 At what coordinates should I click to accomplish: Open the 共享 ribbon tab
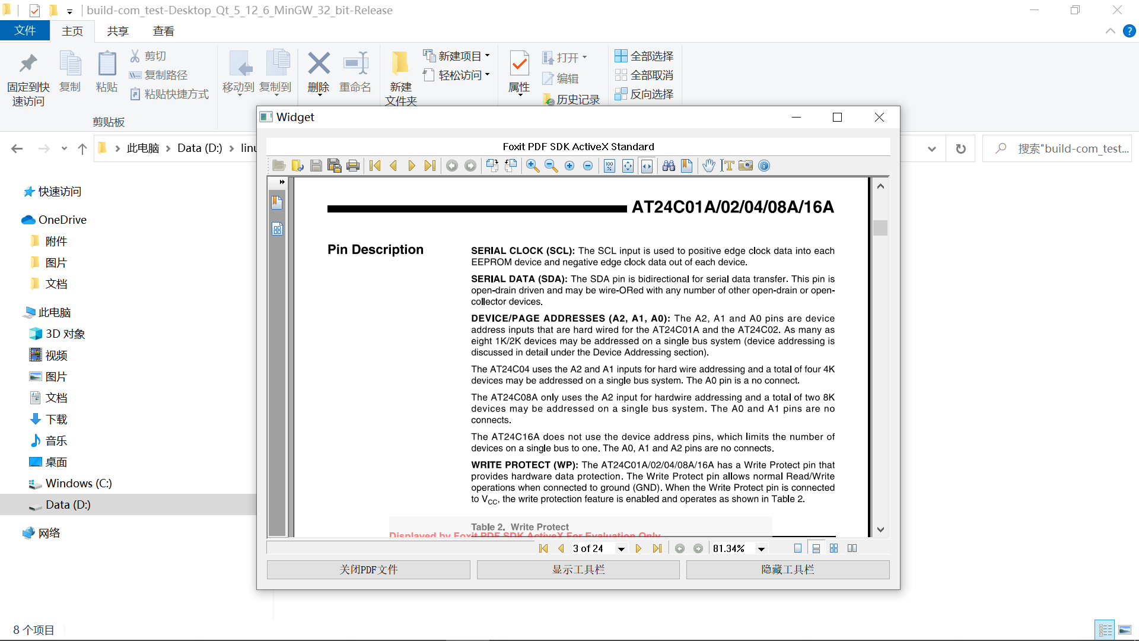coord(117,31)
